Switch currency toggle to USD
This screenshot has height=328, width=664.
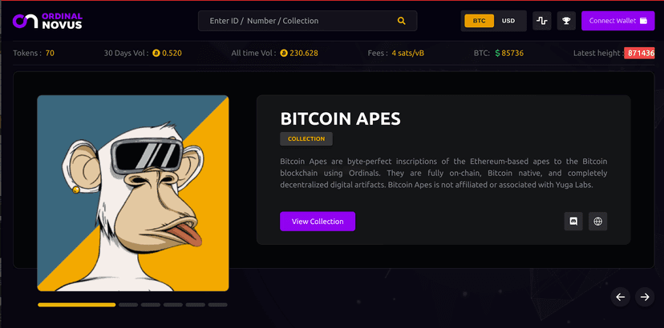pos(508,21)
